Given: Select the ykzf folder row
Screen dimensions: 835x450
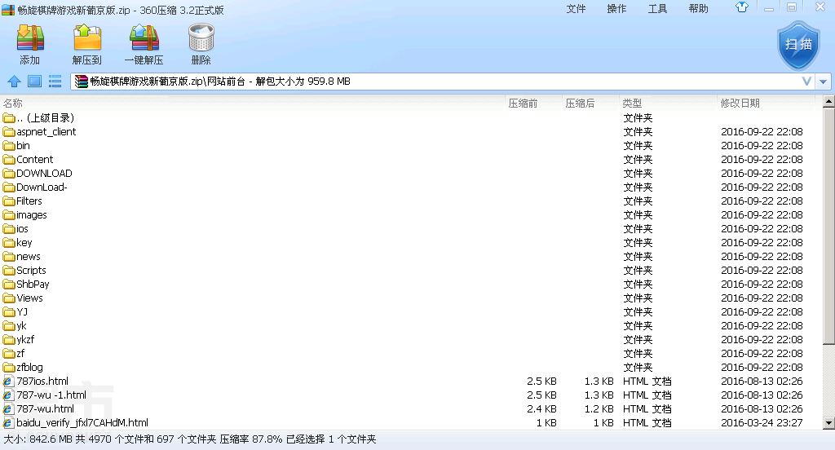Looking at the screenshot, I should pyautogui.click(x=411, y=339).
